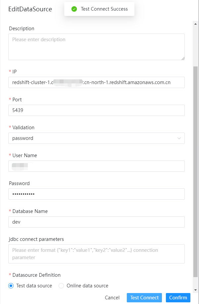Click the User Name input field
Screen dimensions: 199x304
point(96,166)
